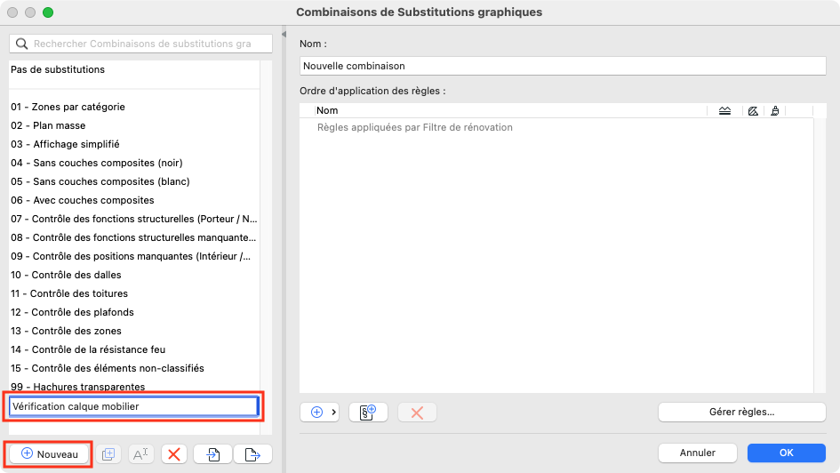Select 01 - Zones par catégorie
This screenshot has height=473, width=840.
pos(134,107)
